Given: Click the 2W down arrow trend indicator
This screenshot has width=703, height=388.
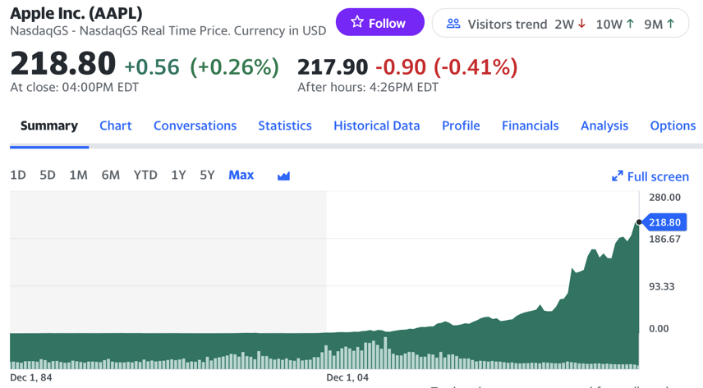Looking at the screenshot, I should (x=581, y=24).
